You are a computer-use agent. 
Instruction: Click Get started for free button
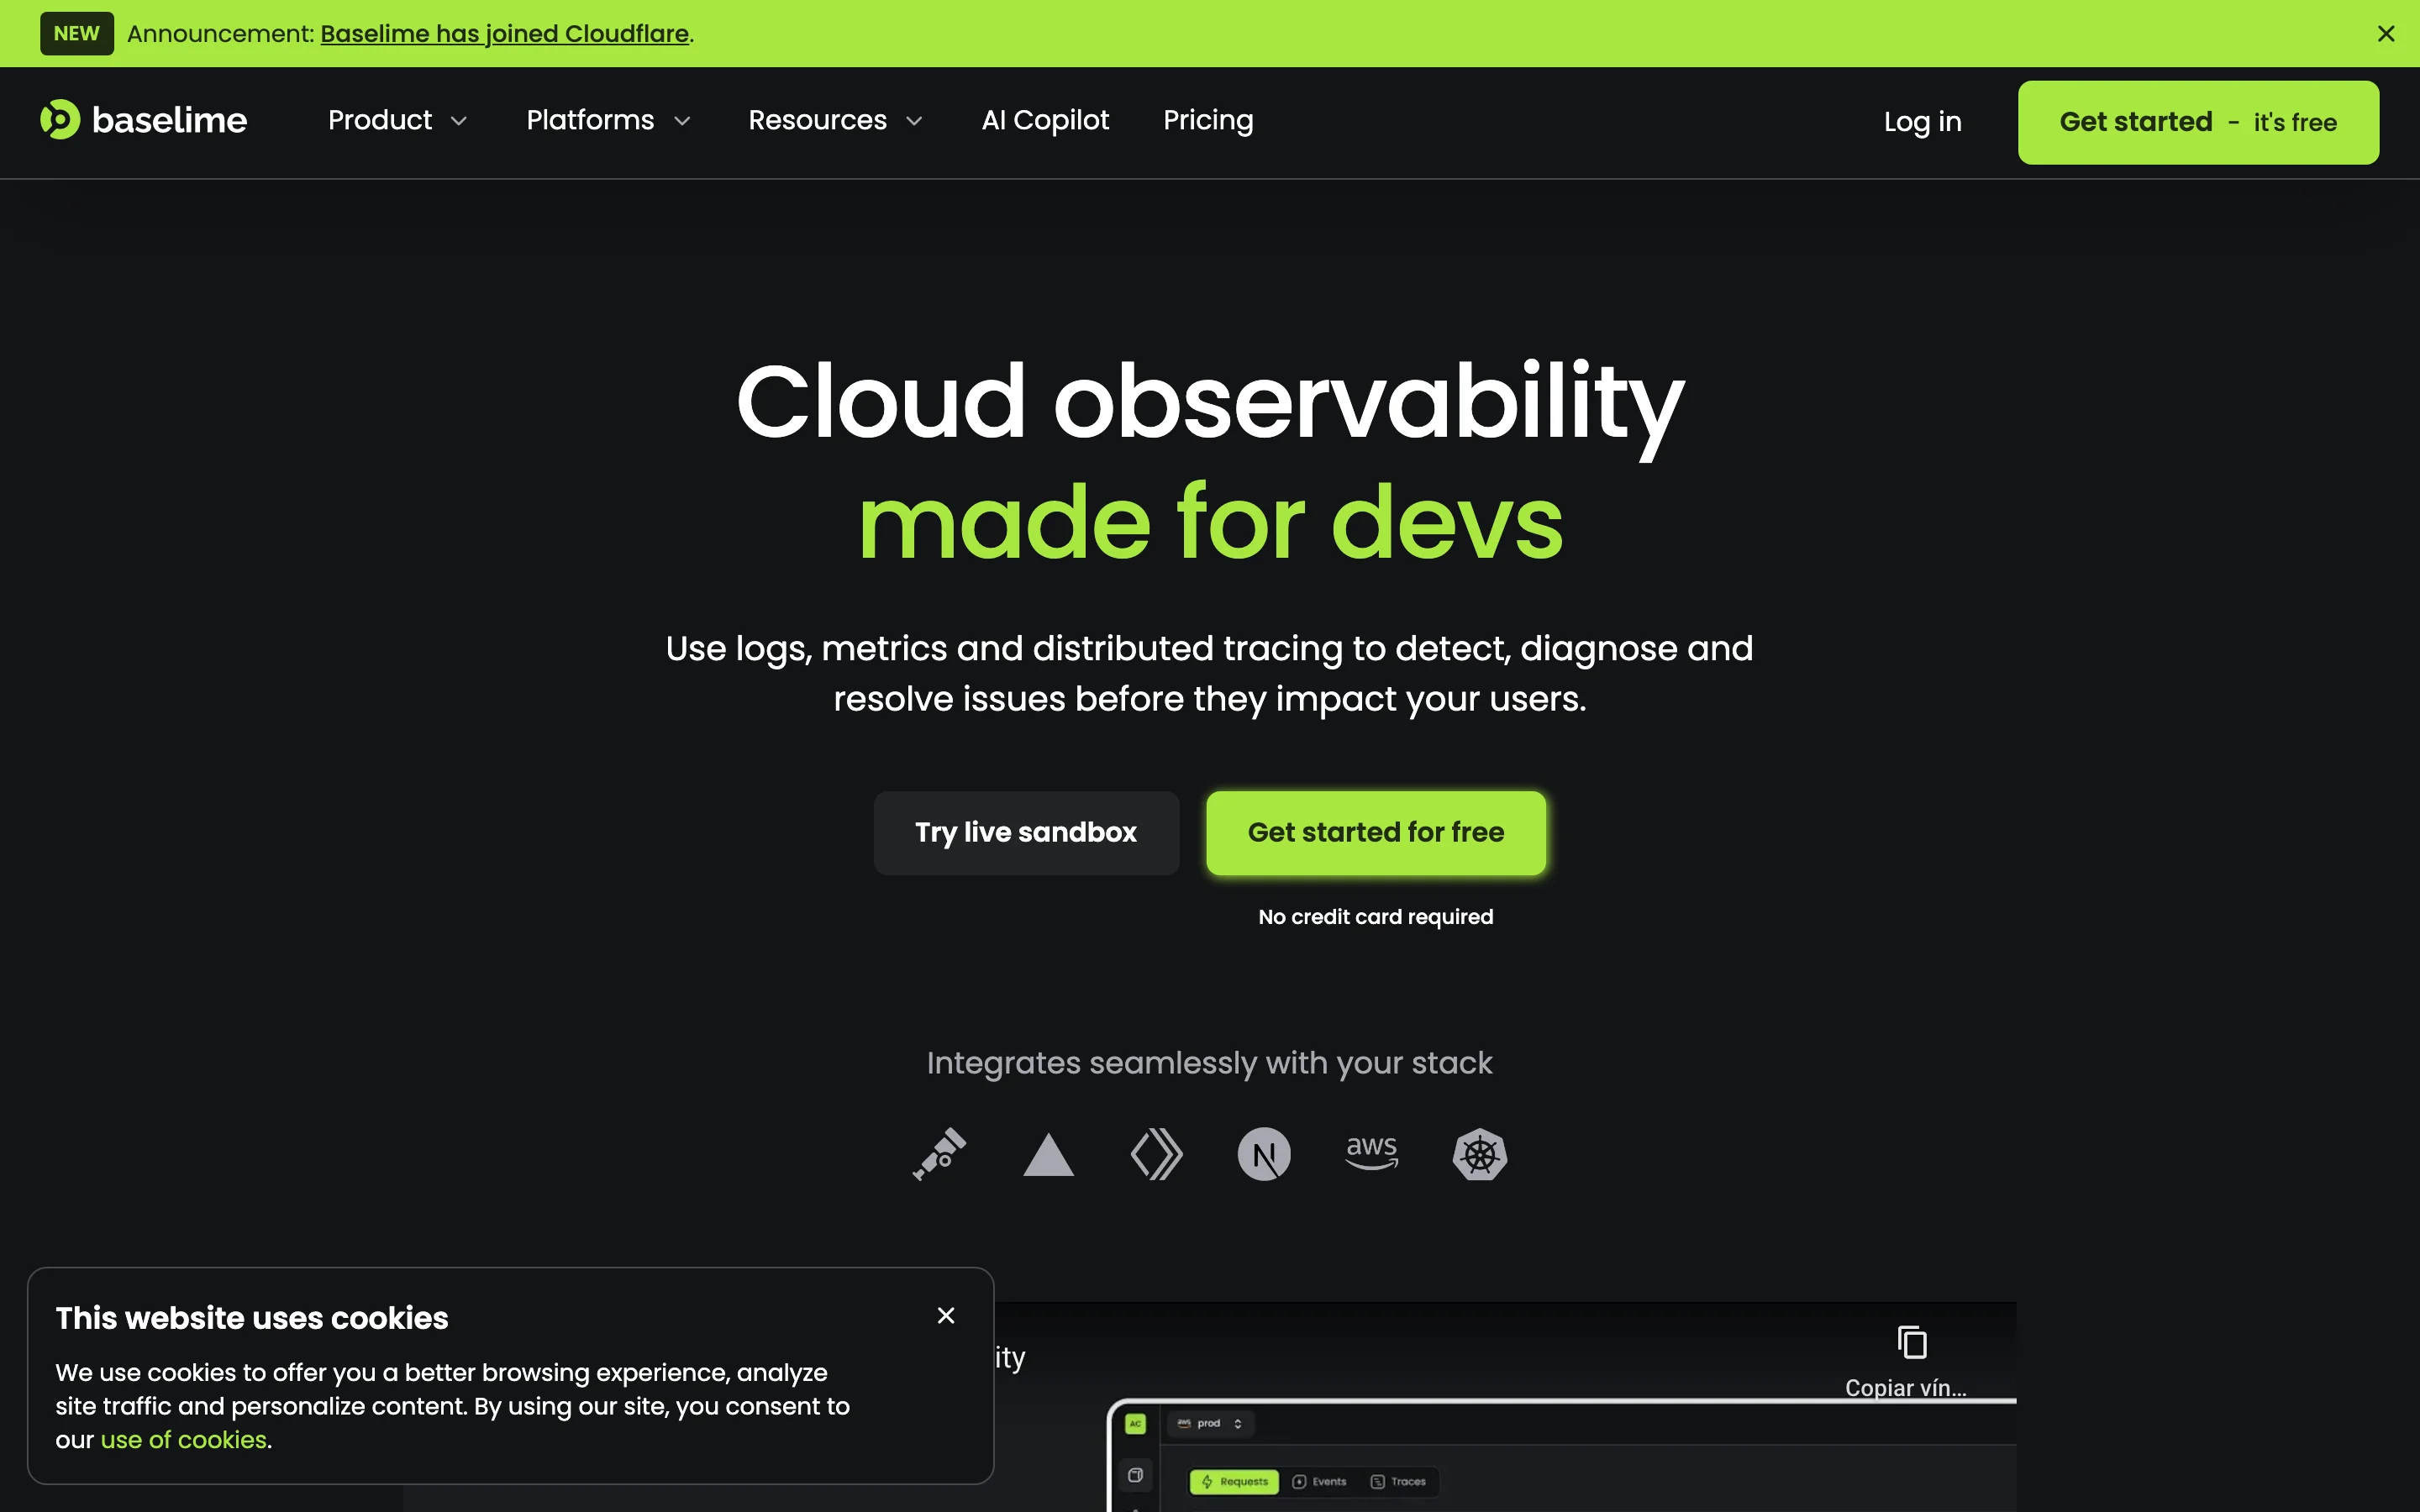tap(1376, 833)
